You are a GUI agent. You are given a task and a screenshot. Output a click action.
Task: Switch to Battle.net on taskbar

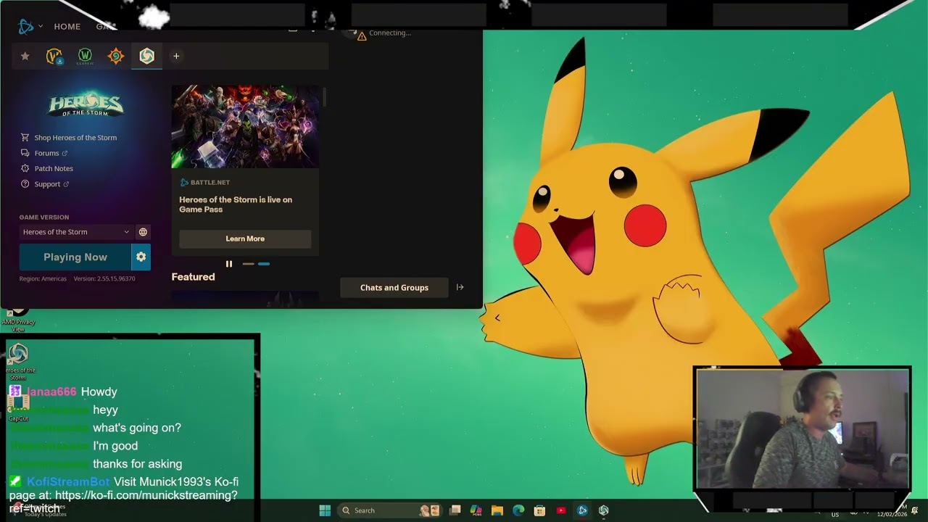point(582,510)
